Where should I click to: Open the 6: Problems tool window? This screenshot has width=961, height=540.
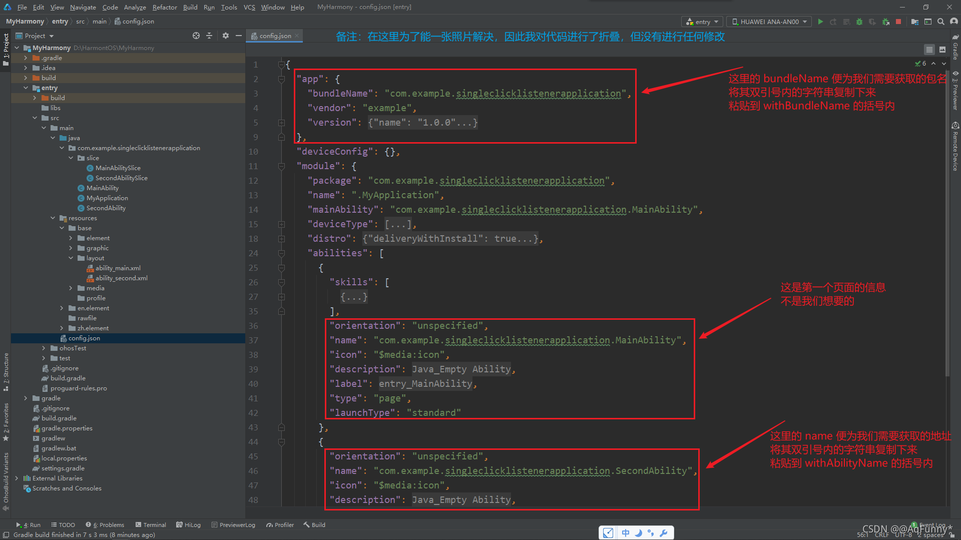click(105, 524)
